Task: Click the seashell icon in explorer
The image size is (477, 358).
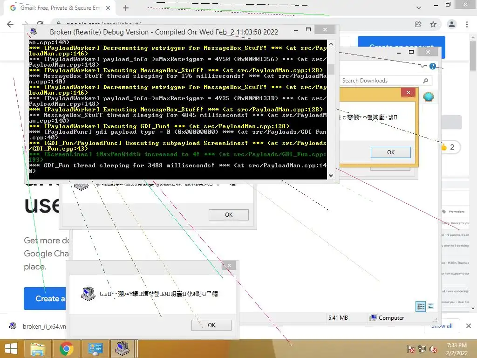Action: (429, 97)
